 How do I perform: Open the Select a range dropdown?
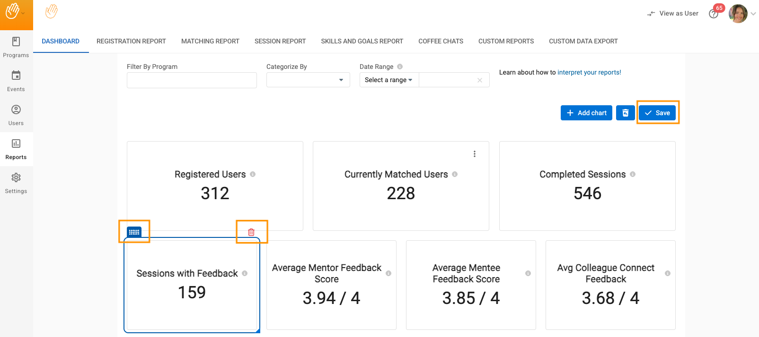(x=388, y=80)
